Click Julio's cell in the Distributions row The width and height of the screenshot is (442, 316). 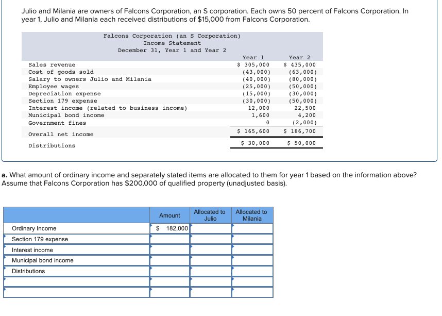click(211, 271)
